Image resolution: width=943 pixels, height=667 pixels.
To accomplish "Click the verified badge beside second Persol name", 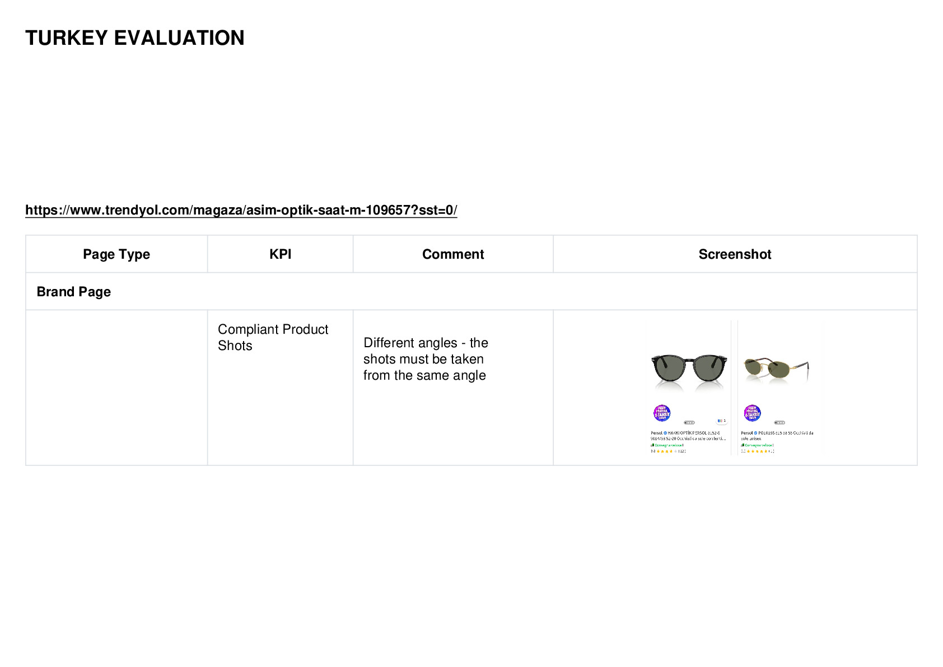I will point(755,433).
